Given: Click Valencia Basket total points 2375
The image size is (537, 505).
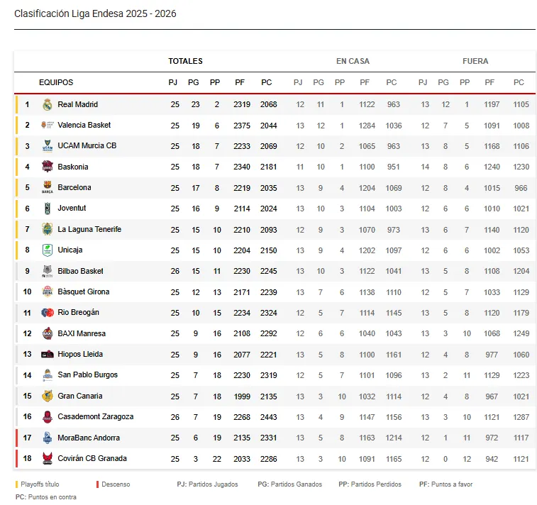Looking at the screenshot, I should click(242, 126).
